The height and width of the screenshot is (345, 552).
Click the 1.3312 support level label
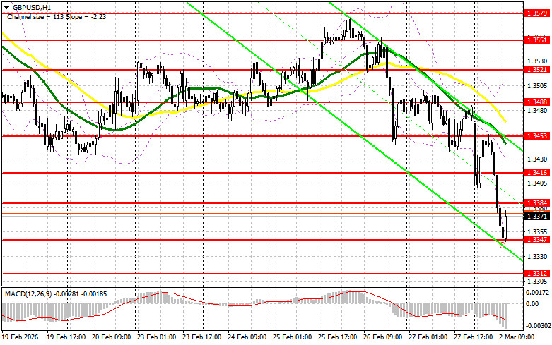tap(536, 273)
